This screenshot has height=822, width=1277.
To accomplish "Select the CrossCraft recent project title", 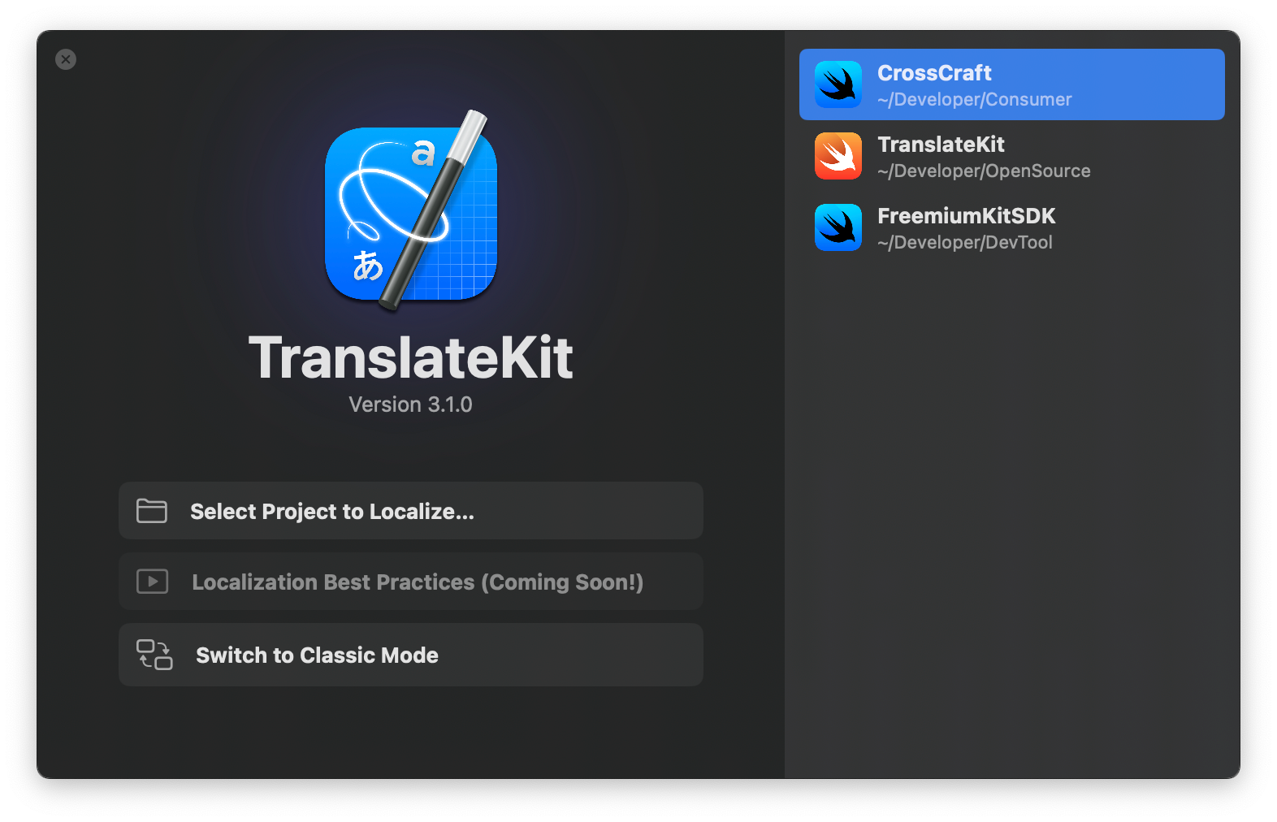I will [x=934, y=73].
